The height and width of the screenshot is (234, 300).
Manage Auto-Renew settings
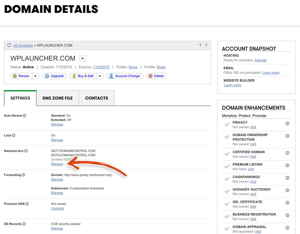[x=57, y=124]
